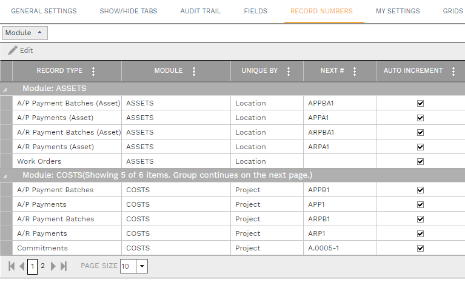Open the Module column options menu
This screenshot has width=465, height=285.
194,72
